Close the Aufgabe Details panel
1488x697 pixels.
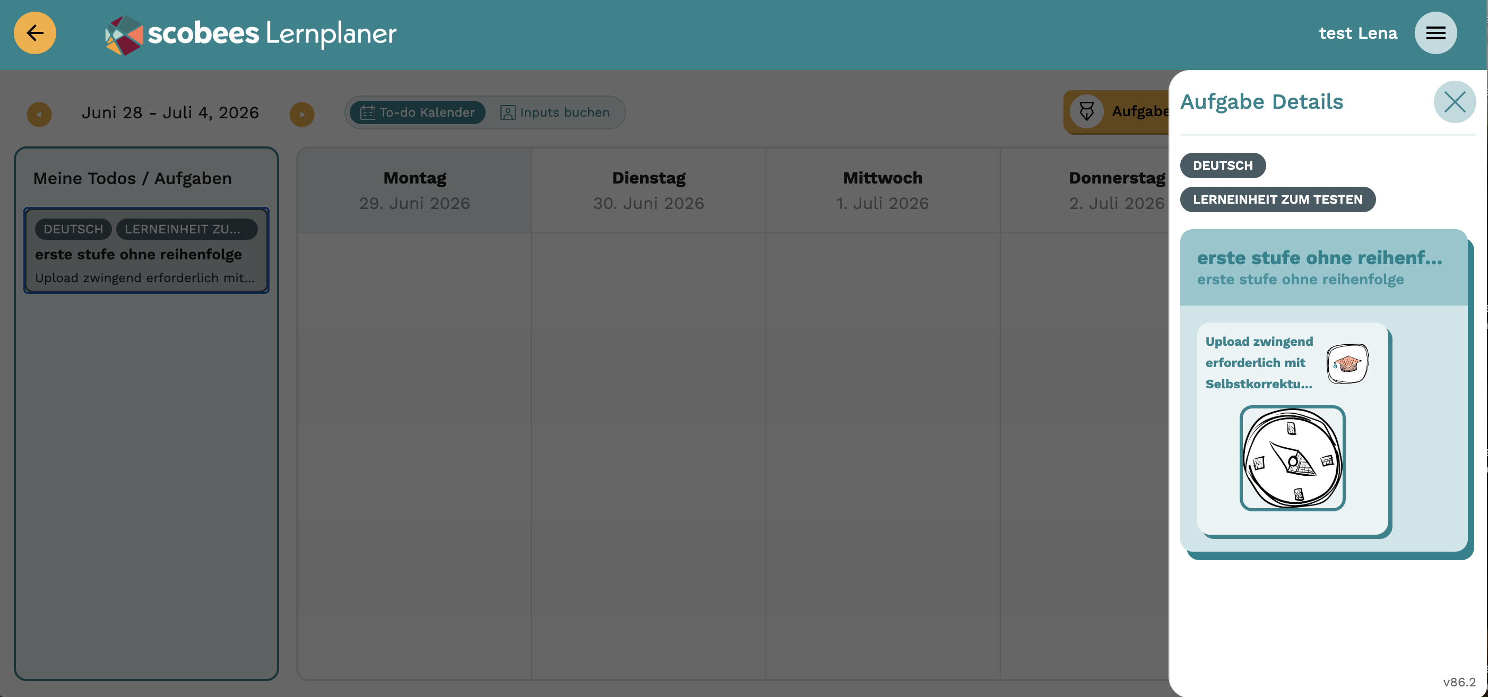click(1455, 102)
